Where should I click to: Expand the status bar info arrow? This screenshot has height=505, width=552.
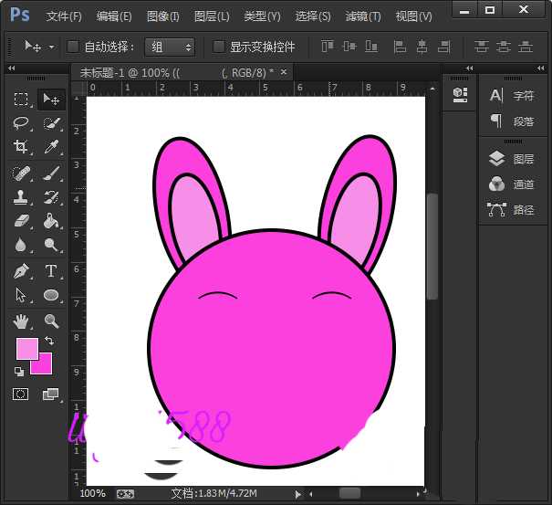tap(297, 494)
